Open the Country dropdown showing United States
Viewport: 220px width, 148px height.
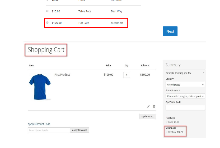[185, 84]
